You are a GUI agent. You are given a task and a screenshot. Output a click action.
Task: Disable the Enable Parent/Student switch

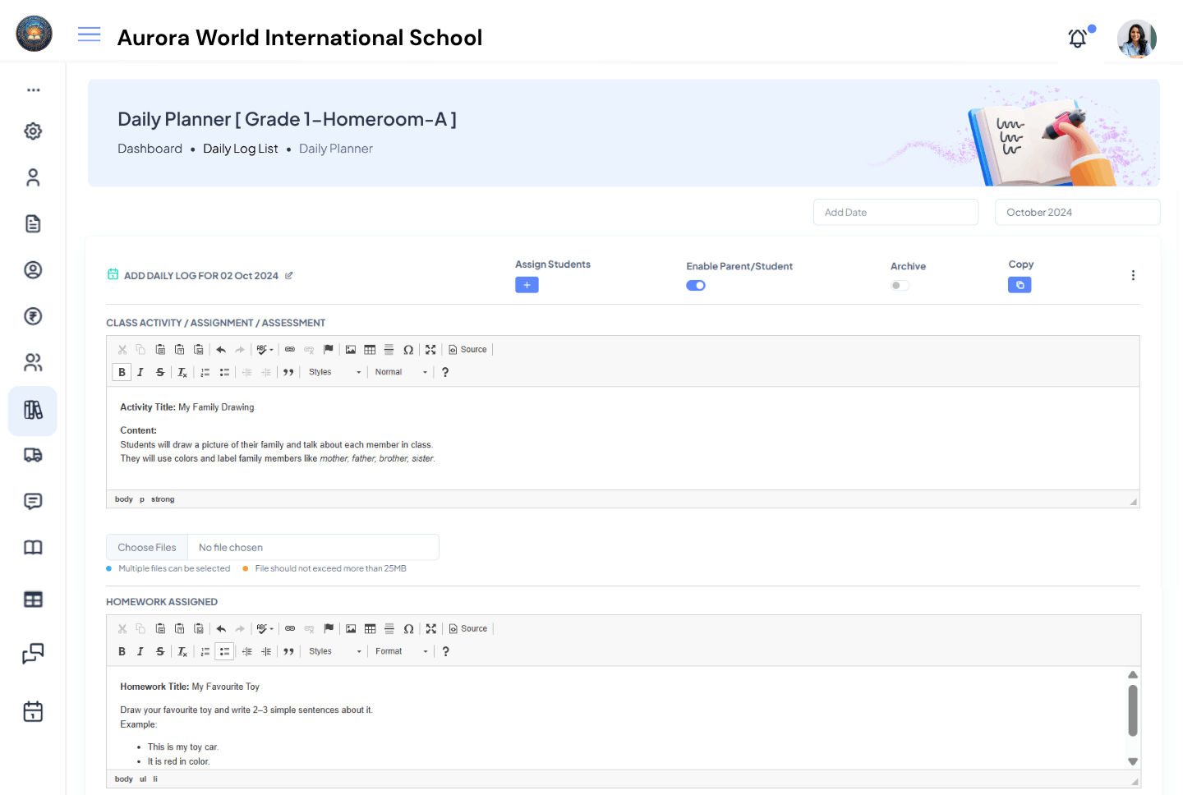[696, 285]
